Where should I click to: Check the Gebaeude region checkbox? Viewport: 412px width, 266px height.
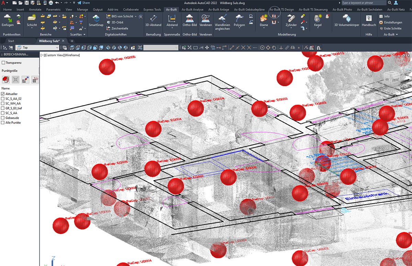click(3, 118)
